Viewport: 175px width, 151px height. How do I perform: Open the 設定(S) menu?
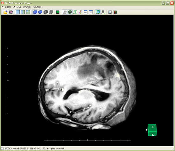coord(27,7)
